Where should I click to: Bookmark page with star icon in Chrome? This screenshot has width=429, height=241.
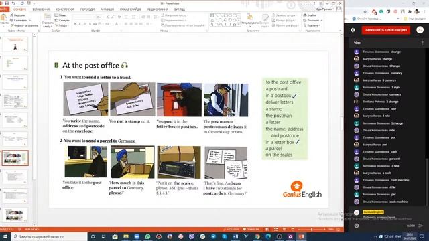click(x=365, y=11)
